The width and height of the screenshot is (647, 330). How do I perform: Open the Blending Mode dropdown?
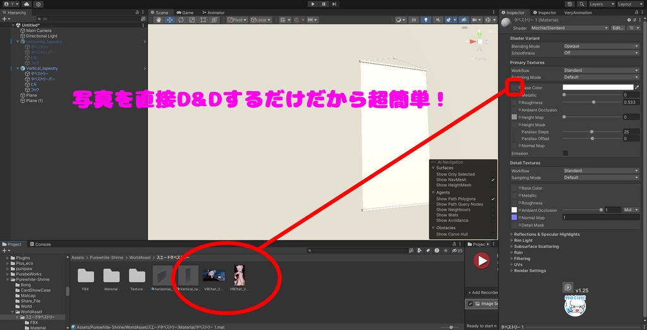(x=602, y=46)
